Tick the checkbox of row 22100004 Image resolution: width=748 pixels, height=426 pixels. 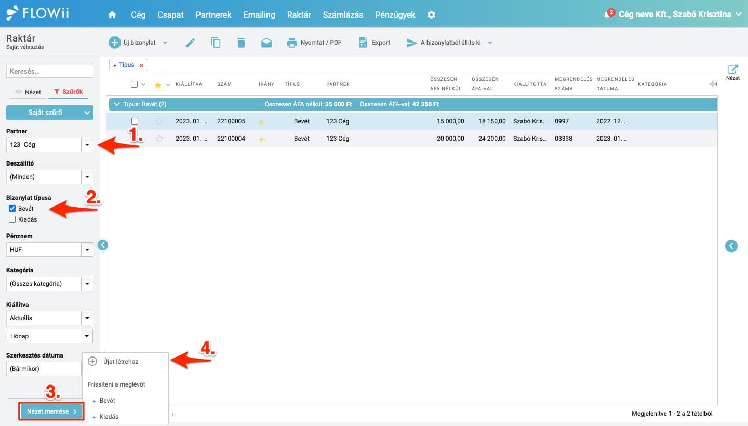click(135, 139)
